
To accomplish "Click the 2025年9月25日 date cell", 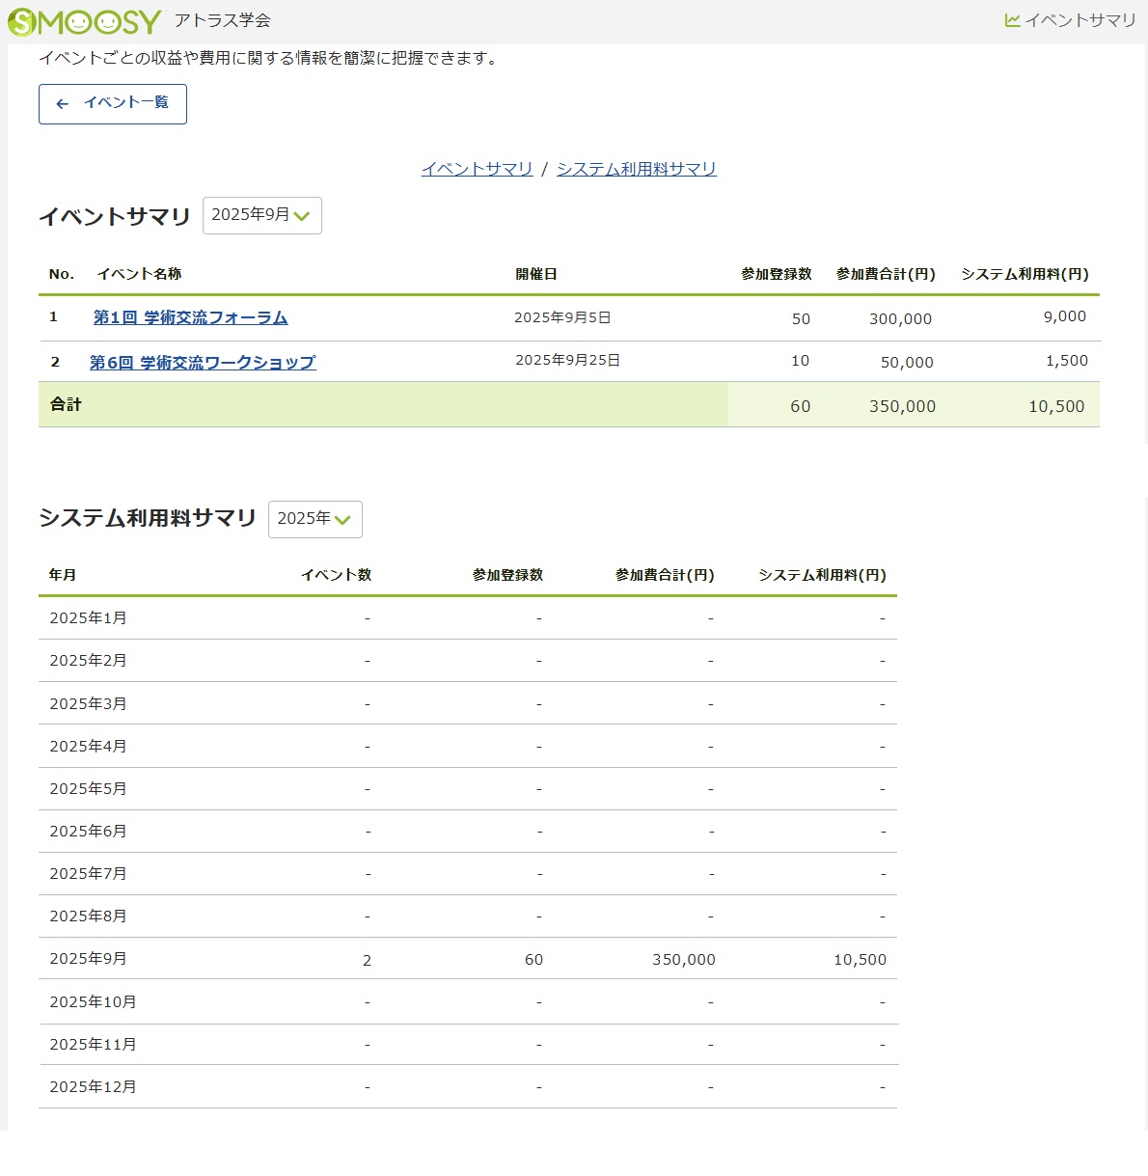I will click(567, 361).
